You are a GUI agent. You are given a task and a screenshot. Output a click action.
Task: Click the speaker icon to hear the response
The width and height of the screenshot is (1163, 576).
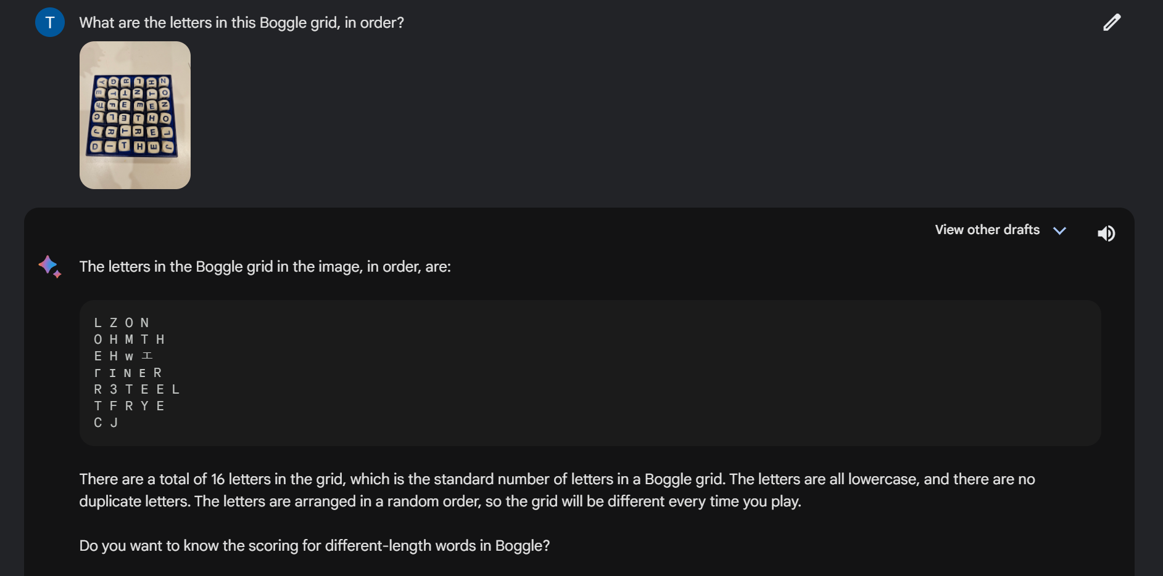pos(1106,233)
